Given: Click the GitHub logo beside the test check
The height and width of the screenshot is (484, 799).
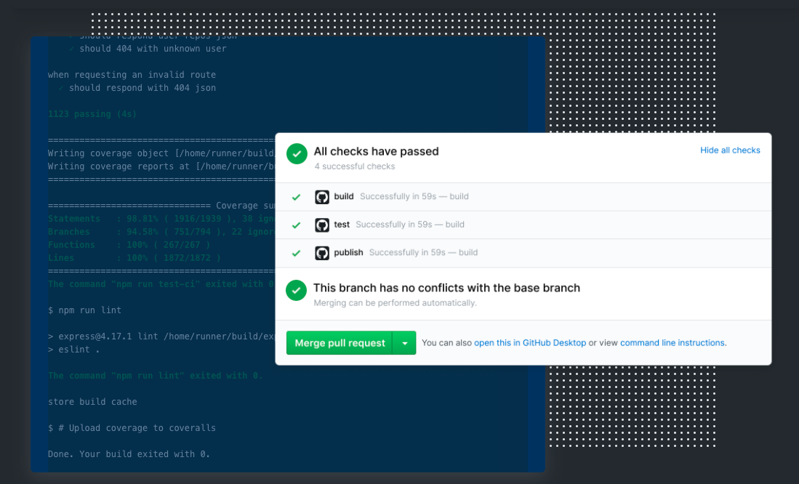Looking at the screenshot, I should coord(322,225).
